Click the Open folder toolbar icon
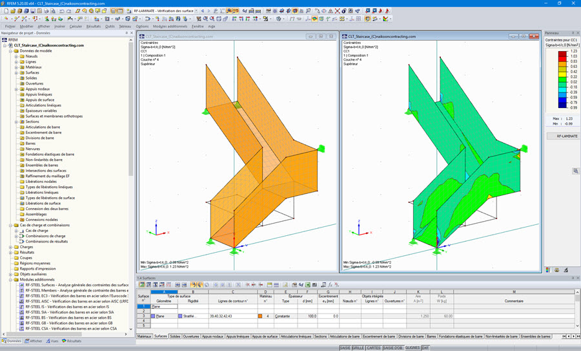 point(13,11)
